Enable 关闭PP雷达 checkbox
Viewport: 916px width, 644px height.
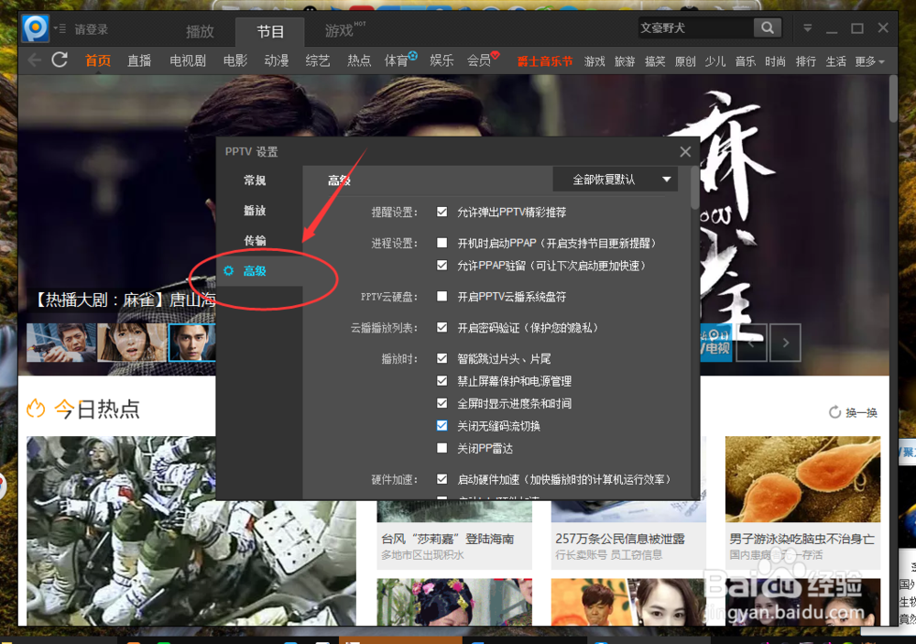click(442, 448)
